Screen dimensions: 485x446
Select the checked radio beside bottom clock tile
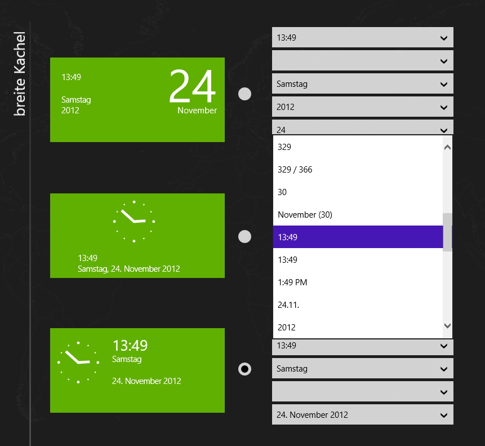(244, 369)
